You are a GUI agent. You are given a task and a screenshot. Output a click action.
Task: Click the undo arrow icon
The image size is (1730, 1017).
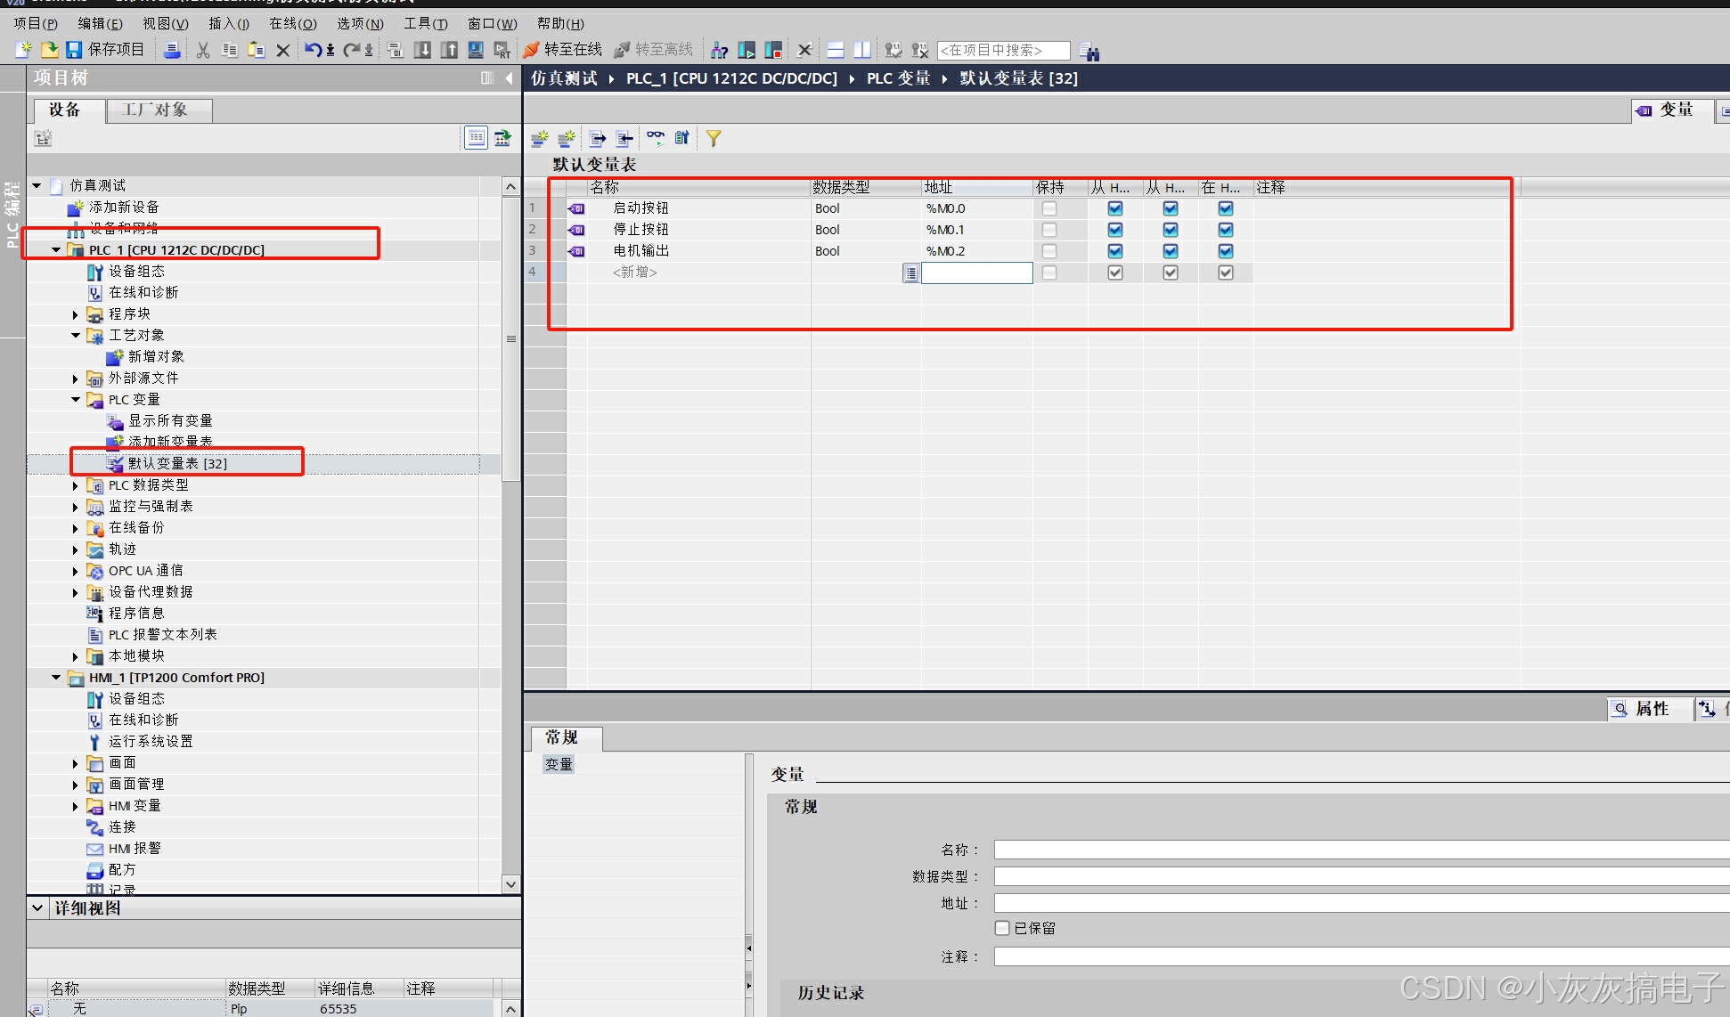(313, 50)
